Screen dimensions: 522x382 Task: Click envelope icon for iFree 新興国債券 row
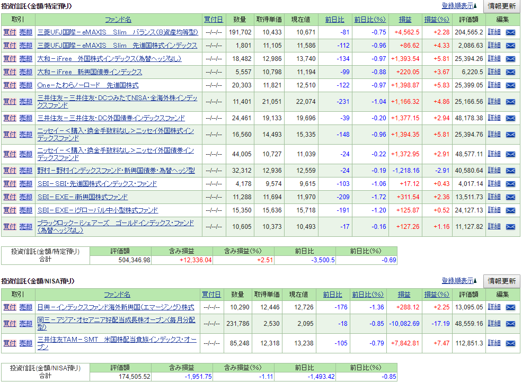(510, 72)
